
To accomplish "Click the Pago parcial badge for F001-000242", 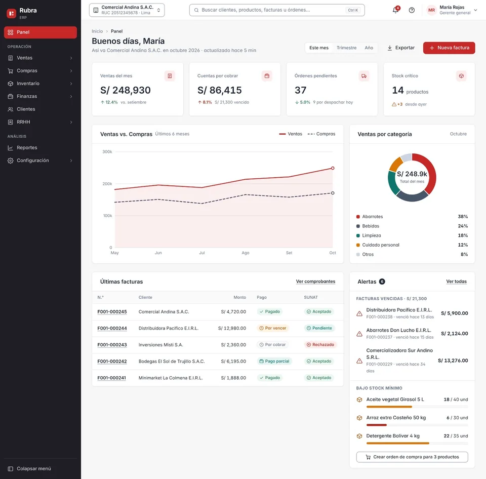I will coord(274,361).
